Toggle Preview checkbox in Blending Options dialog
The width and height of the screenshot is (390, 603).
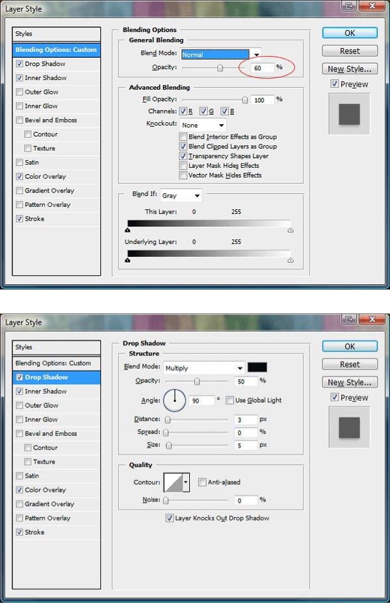click(334, 84)
